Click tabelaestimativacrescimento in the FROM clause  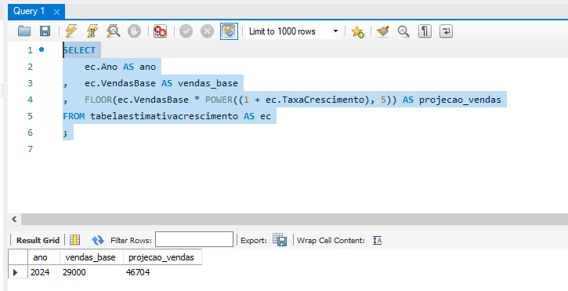click(164, 116)
